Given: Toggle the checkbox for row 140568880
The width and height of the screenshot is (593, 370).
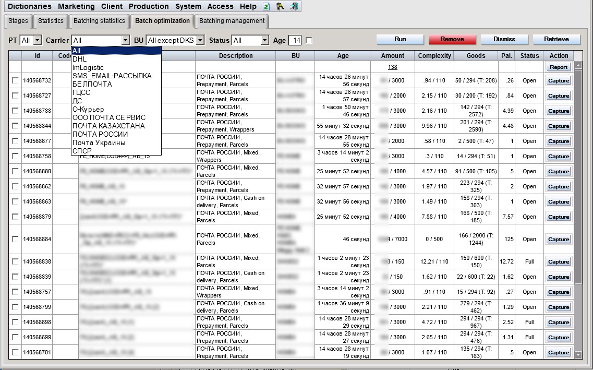Looking at the screenshot, I should click(15, 171).
